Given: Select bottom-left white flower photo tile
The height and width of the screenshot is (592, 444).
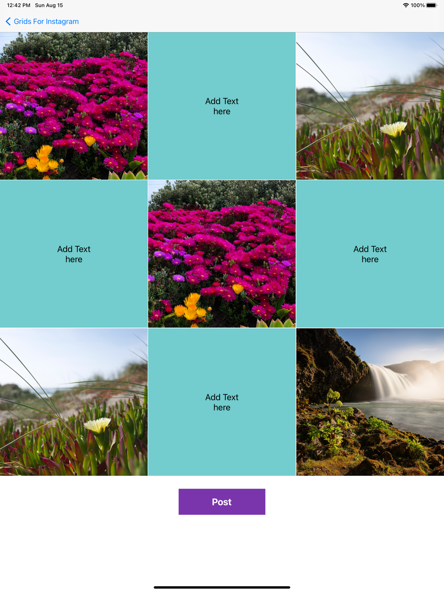Looking at the screenshot, I should pyautogui.click(x=74, y=402).
